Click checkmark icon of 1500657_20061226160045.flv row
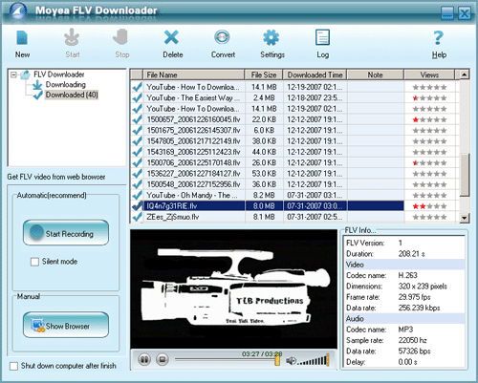 [138, 119]
